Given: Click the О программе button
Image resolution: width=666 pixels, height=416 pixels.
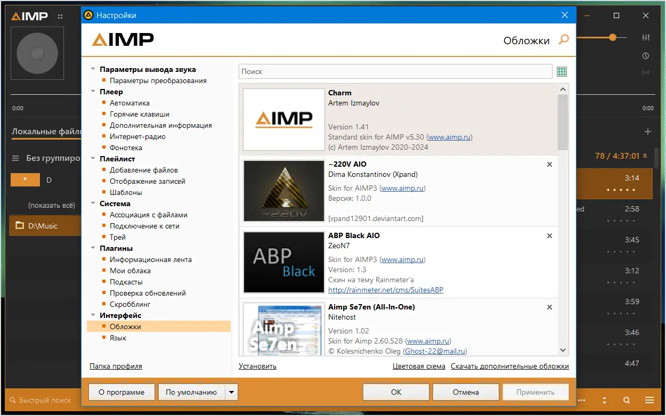Looking at the screenshot, I should (x=121, y=392).
